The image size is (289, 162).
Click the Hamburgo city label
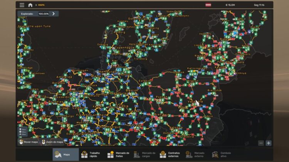(108, 71)
